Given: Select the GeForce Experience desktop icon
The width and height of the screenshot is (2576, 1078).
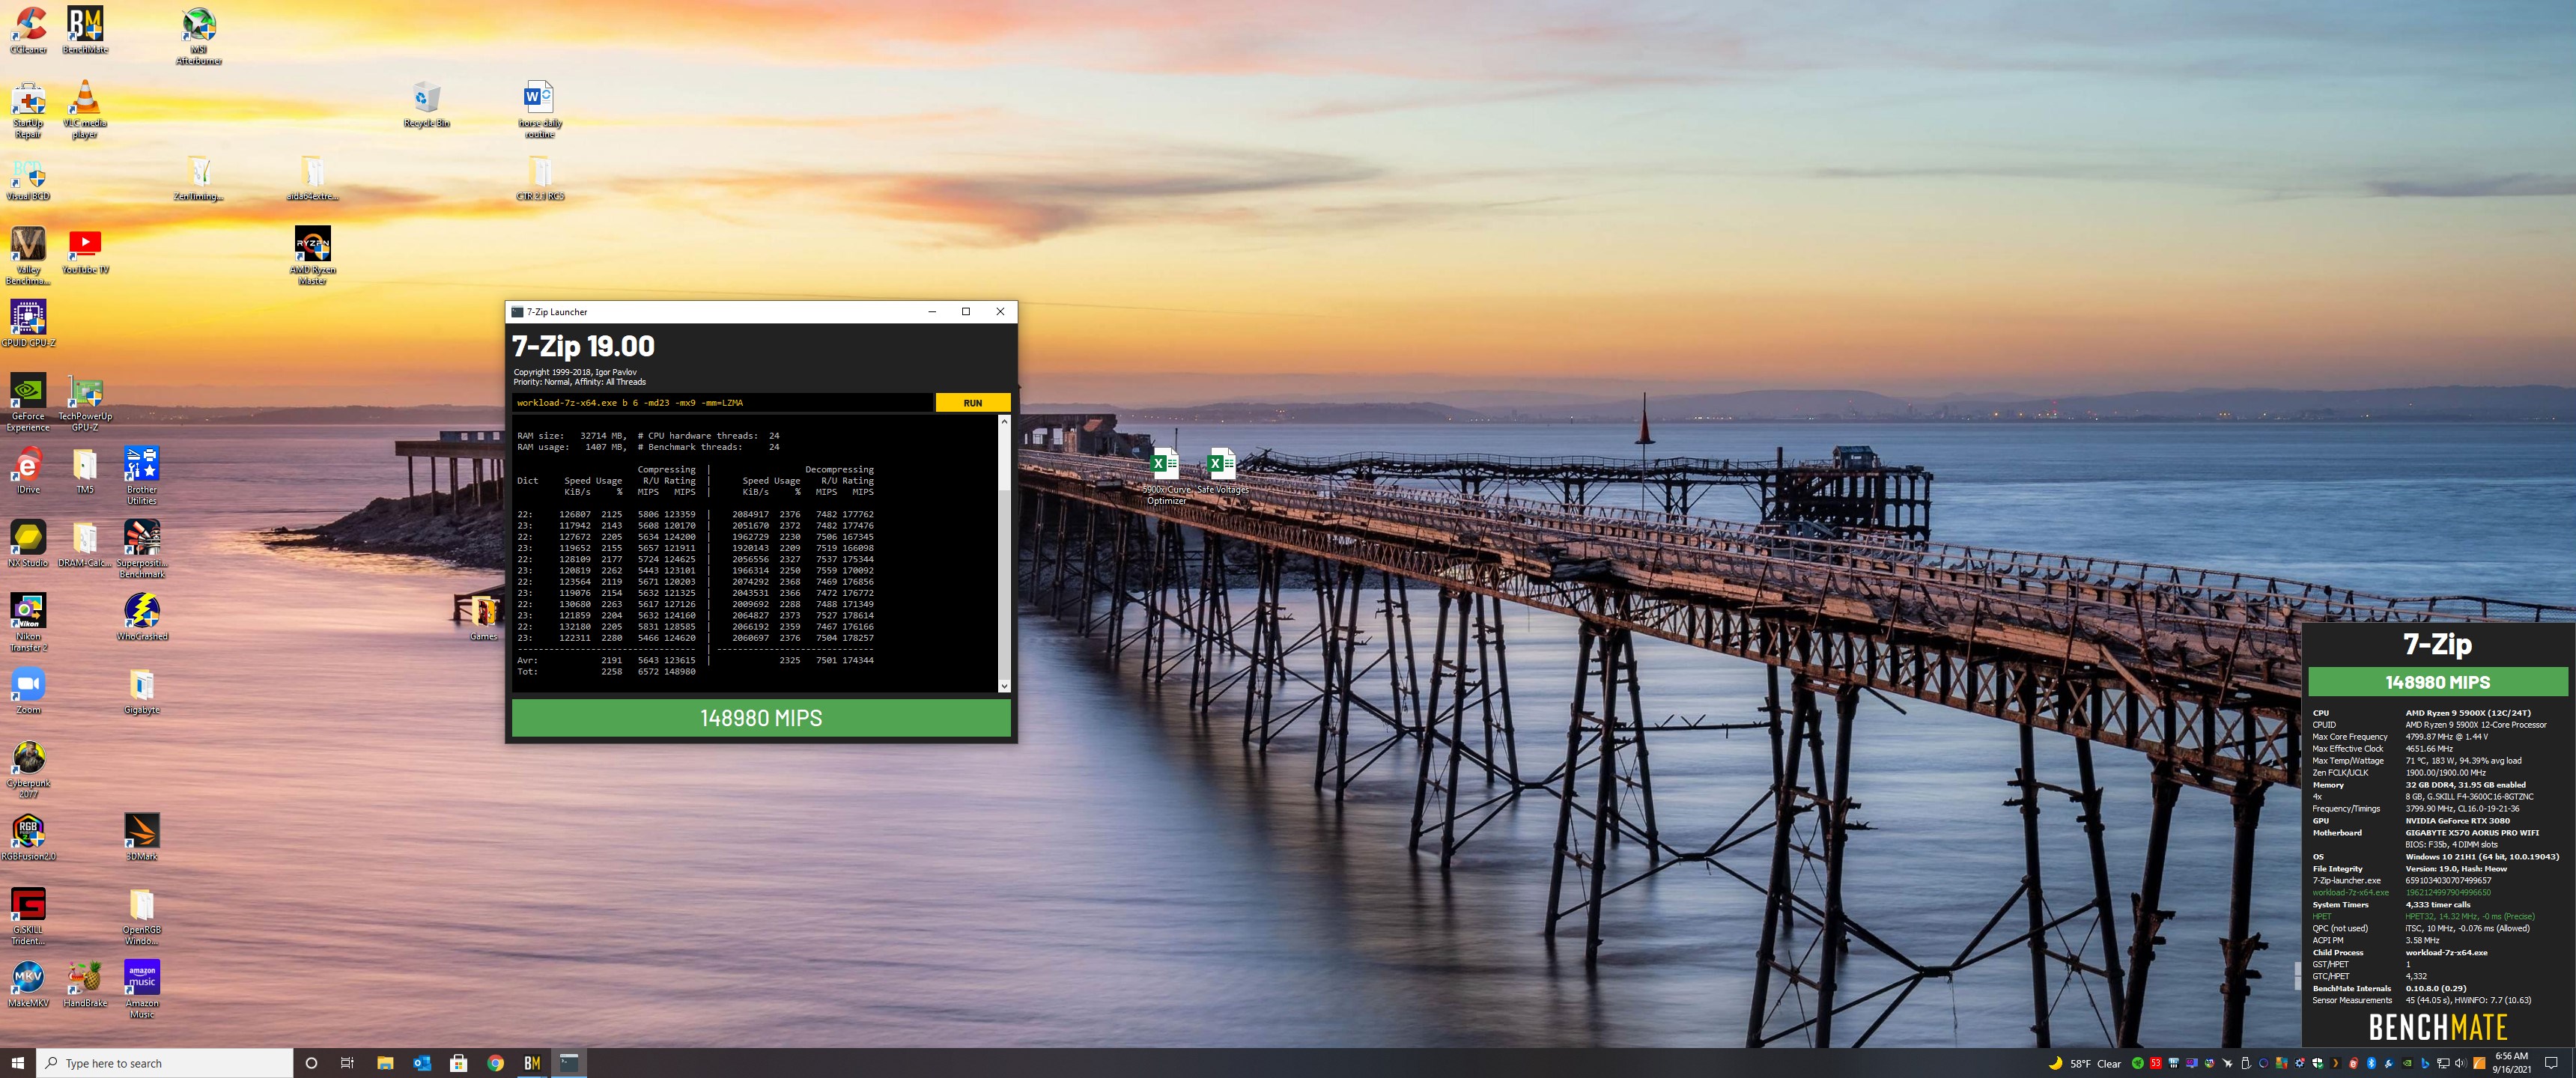Looking at the screenshot, I should 28,402.
